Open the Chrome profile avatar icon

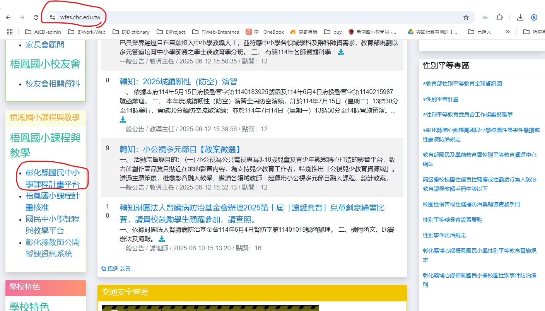click(x=534, y=17)
